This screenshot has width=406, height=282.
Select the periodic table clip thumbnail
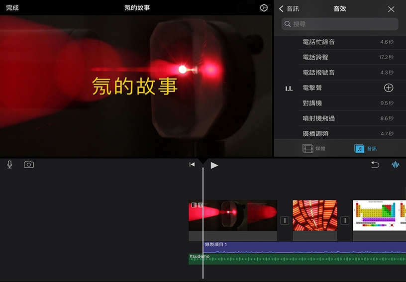point(379,216)
